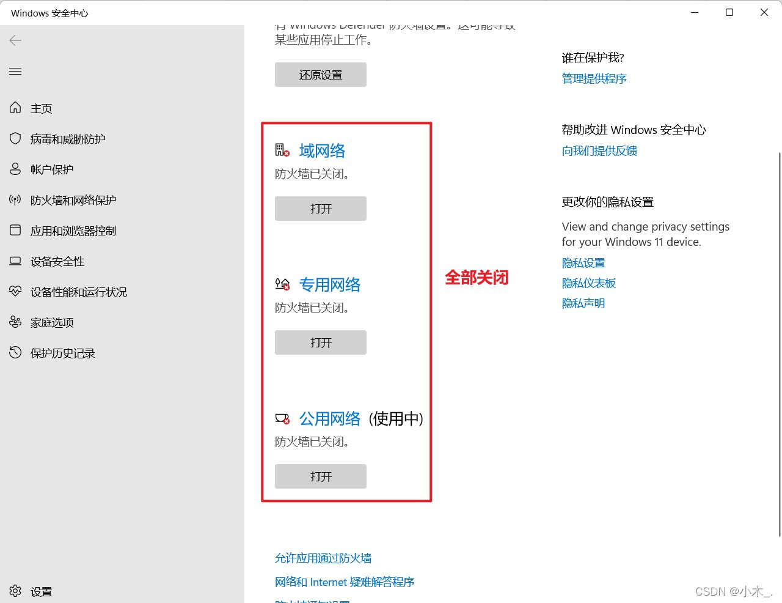Click the vertical scrollbar thumb
This screenshot has height=603, width=782.
coord(779,344)
